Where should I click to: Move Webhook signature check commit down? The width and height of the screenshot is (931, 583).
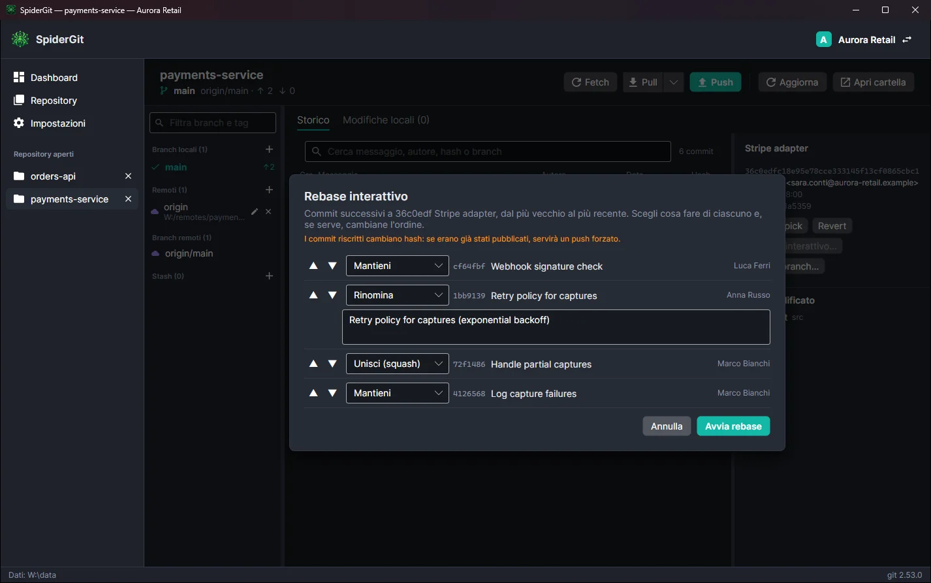click(332, 266)
